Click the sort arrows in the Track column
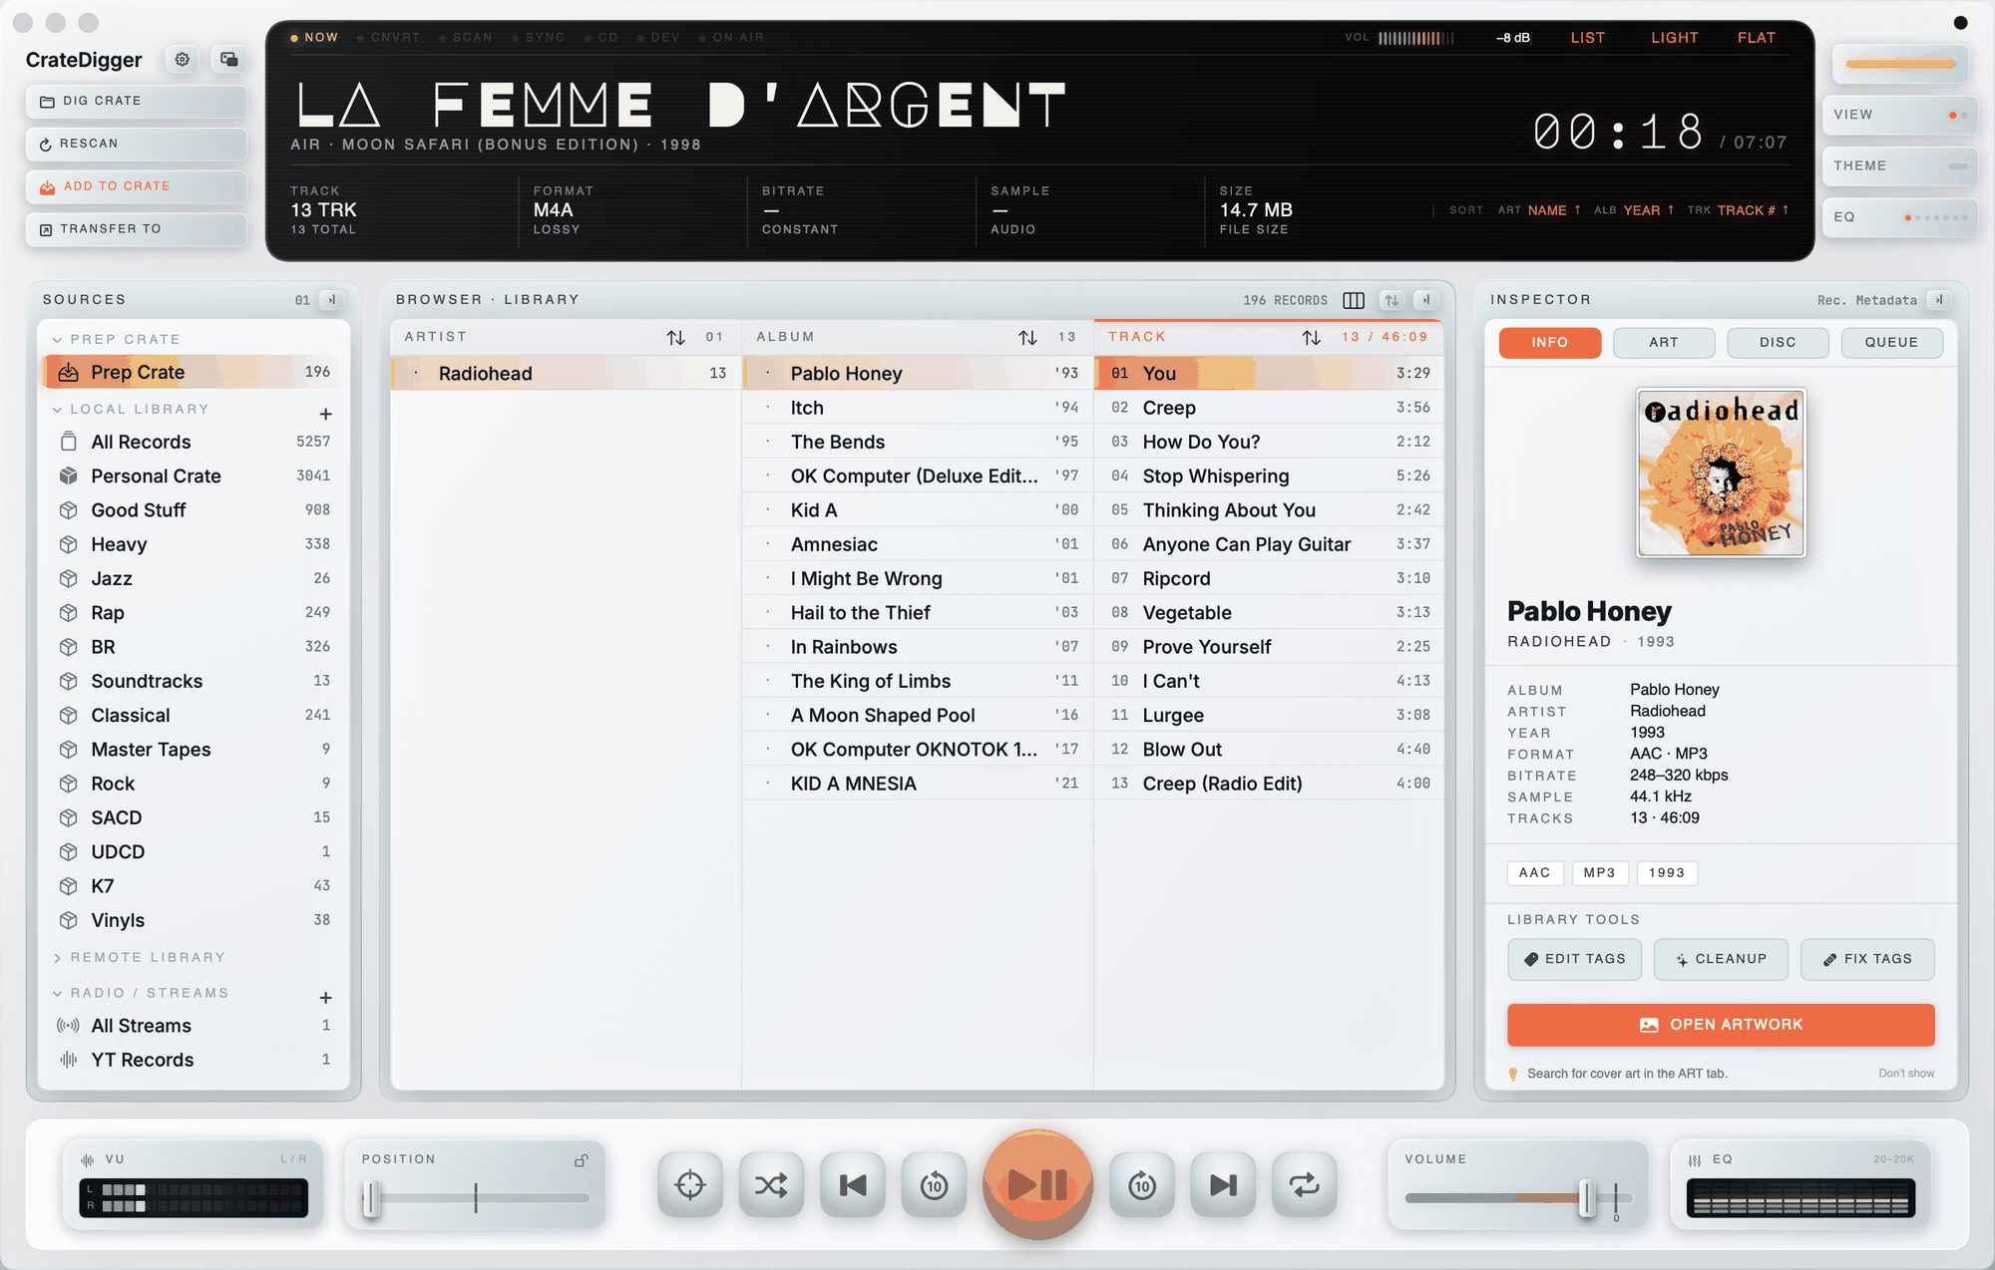Viewport: 1995px width, 1270px height. click(1312, 338)
